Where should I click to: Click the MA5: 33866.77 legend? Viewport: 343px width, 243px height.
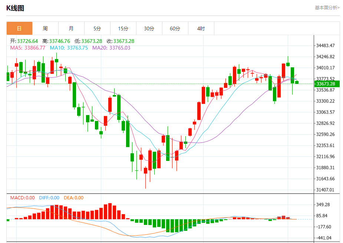pos(28,48)
